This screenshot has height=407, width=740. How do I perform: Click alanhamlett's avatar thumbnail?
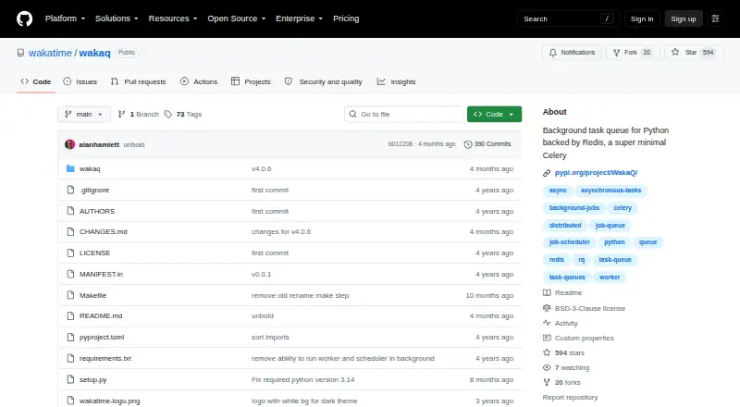pos(70,144)
